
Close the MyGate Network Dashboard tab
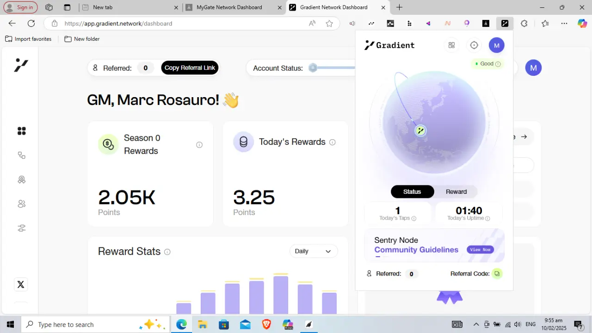[x=279, y=7]
